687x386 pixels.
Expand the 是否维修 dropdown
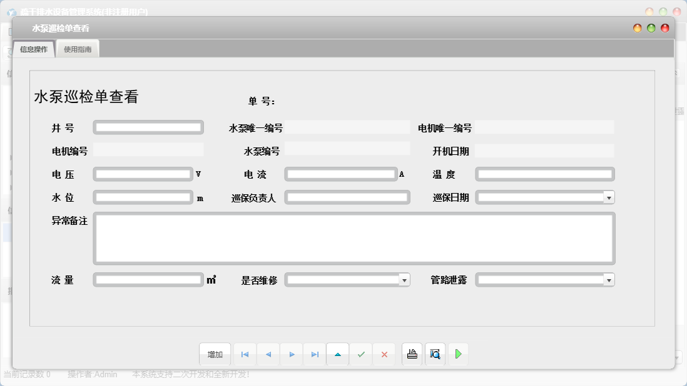pos(404,280)
